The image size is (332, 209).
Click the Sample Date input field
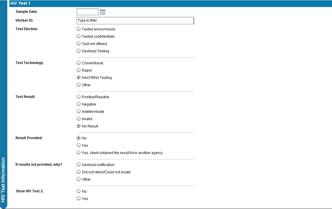point(88,12)
